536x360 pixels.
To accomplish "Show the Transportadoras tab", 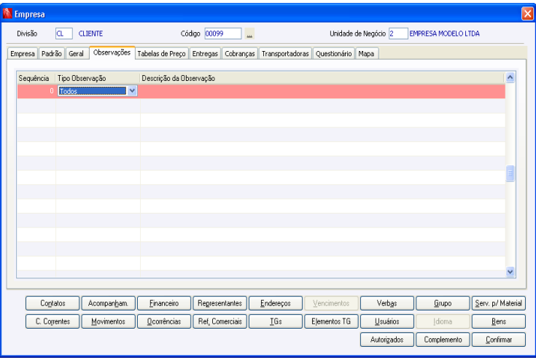I will click(x=285, y=54).
